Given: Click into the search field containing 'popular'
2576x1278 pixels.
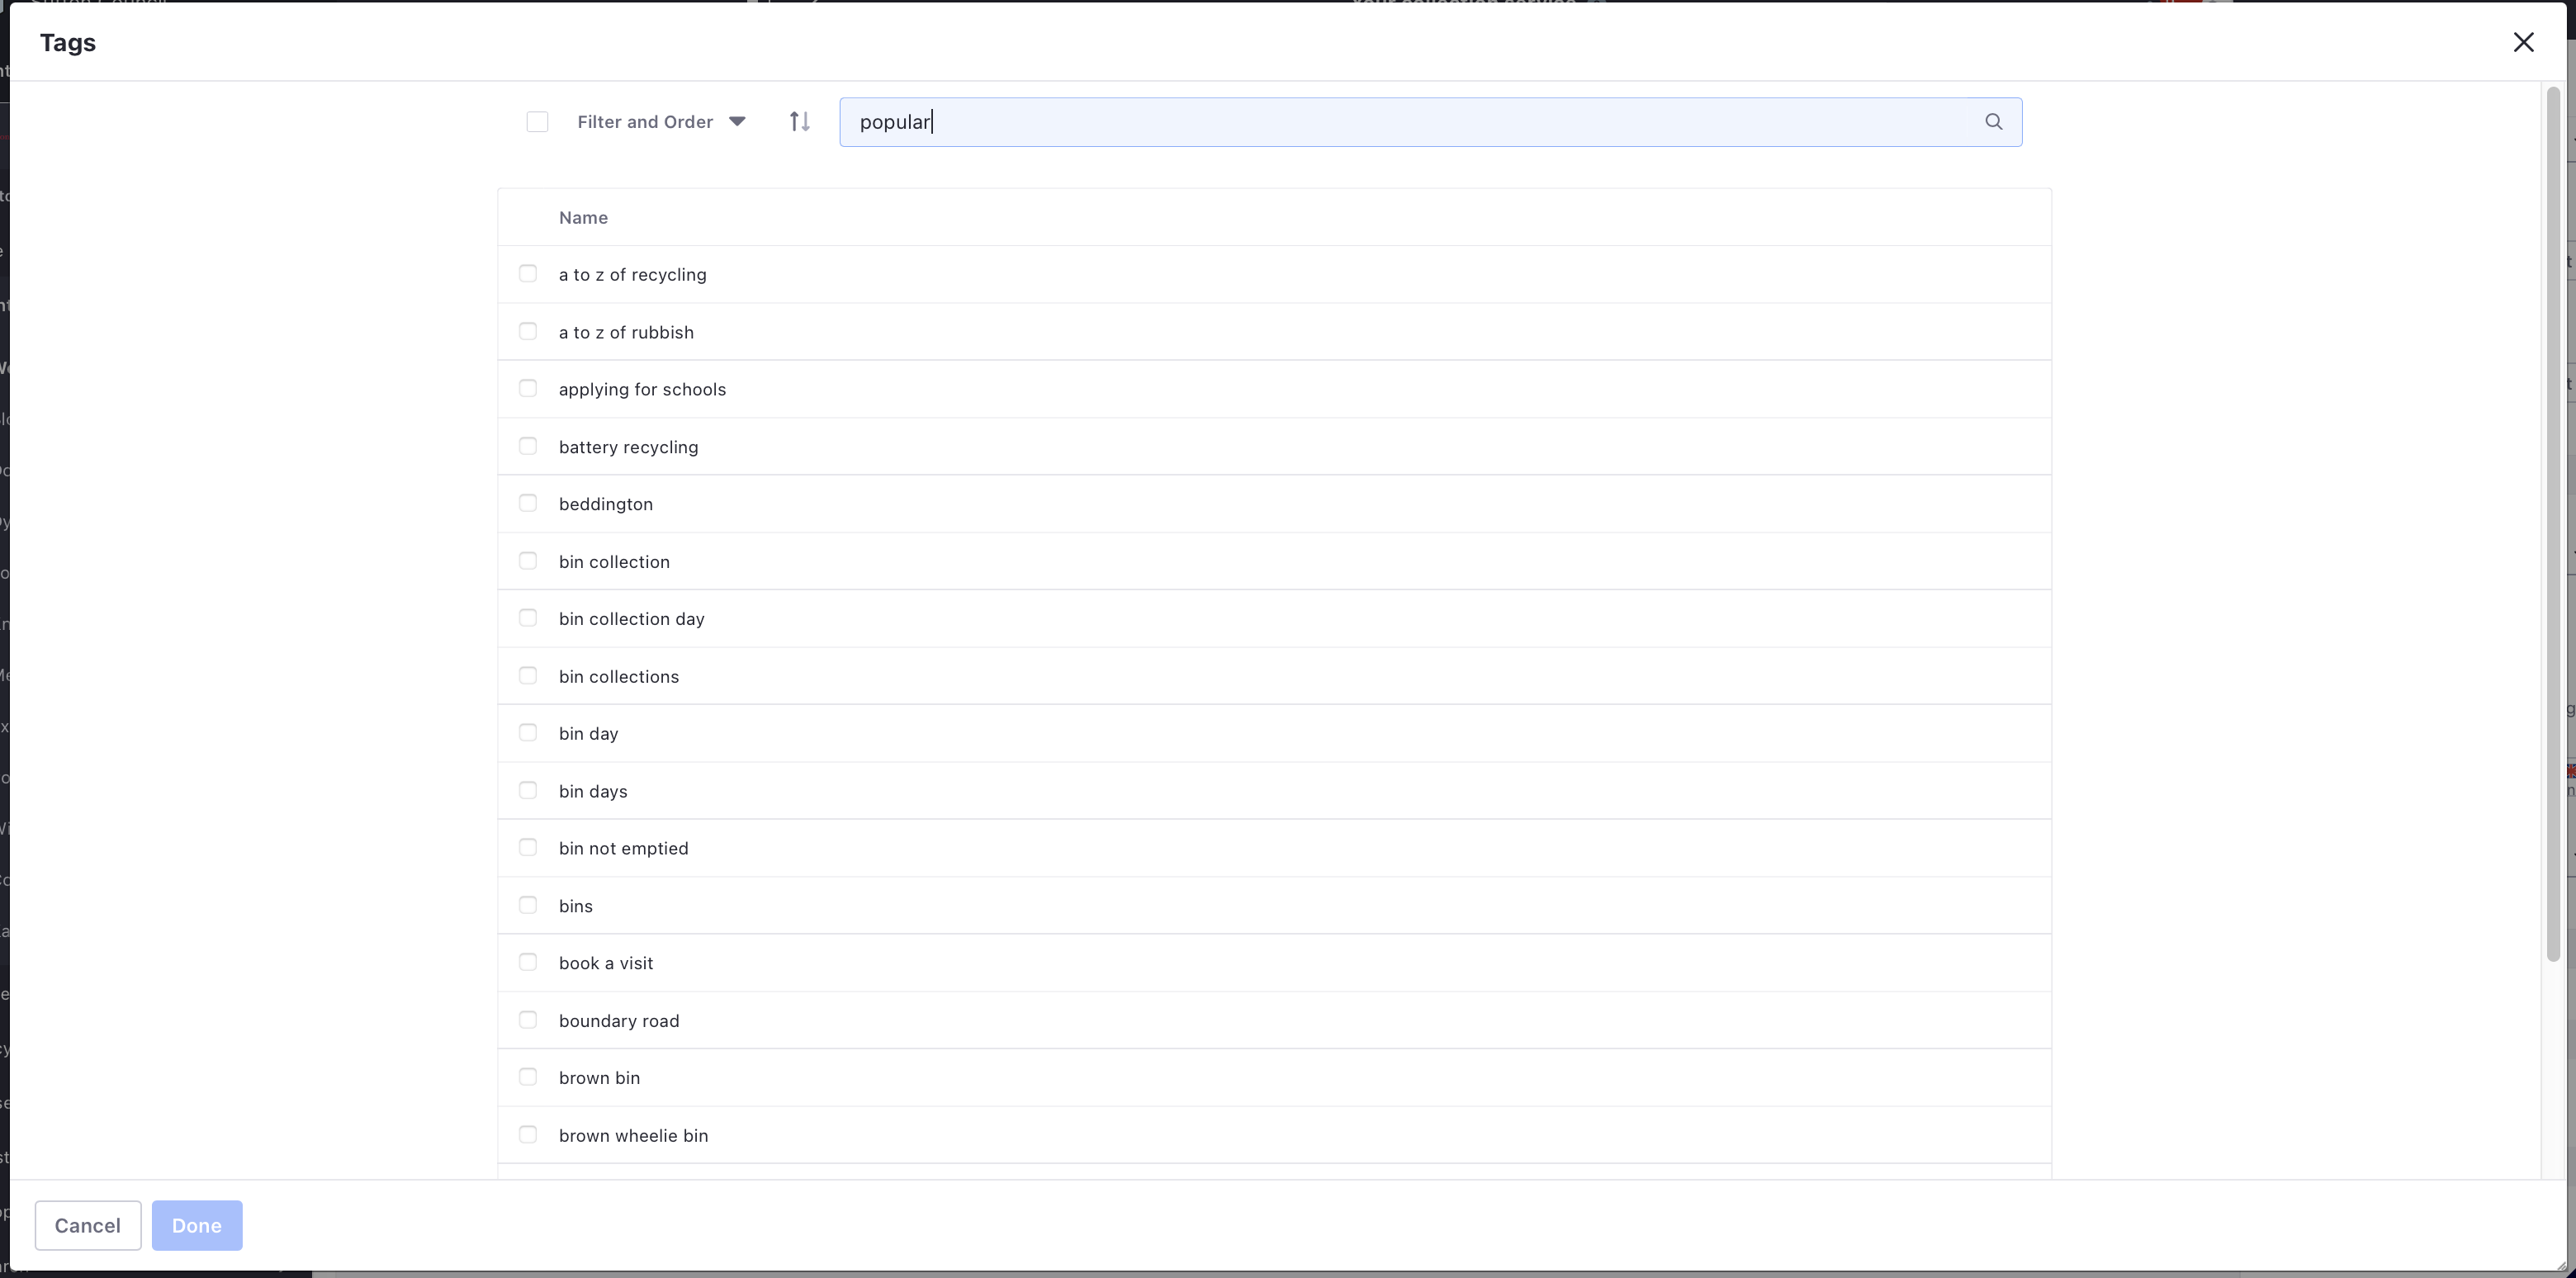Looking at the screenshot, I should [x=1400, y=122].
